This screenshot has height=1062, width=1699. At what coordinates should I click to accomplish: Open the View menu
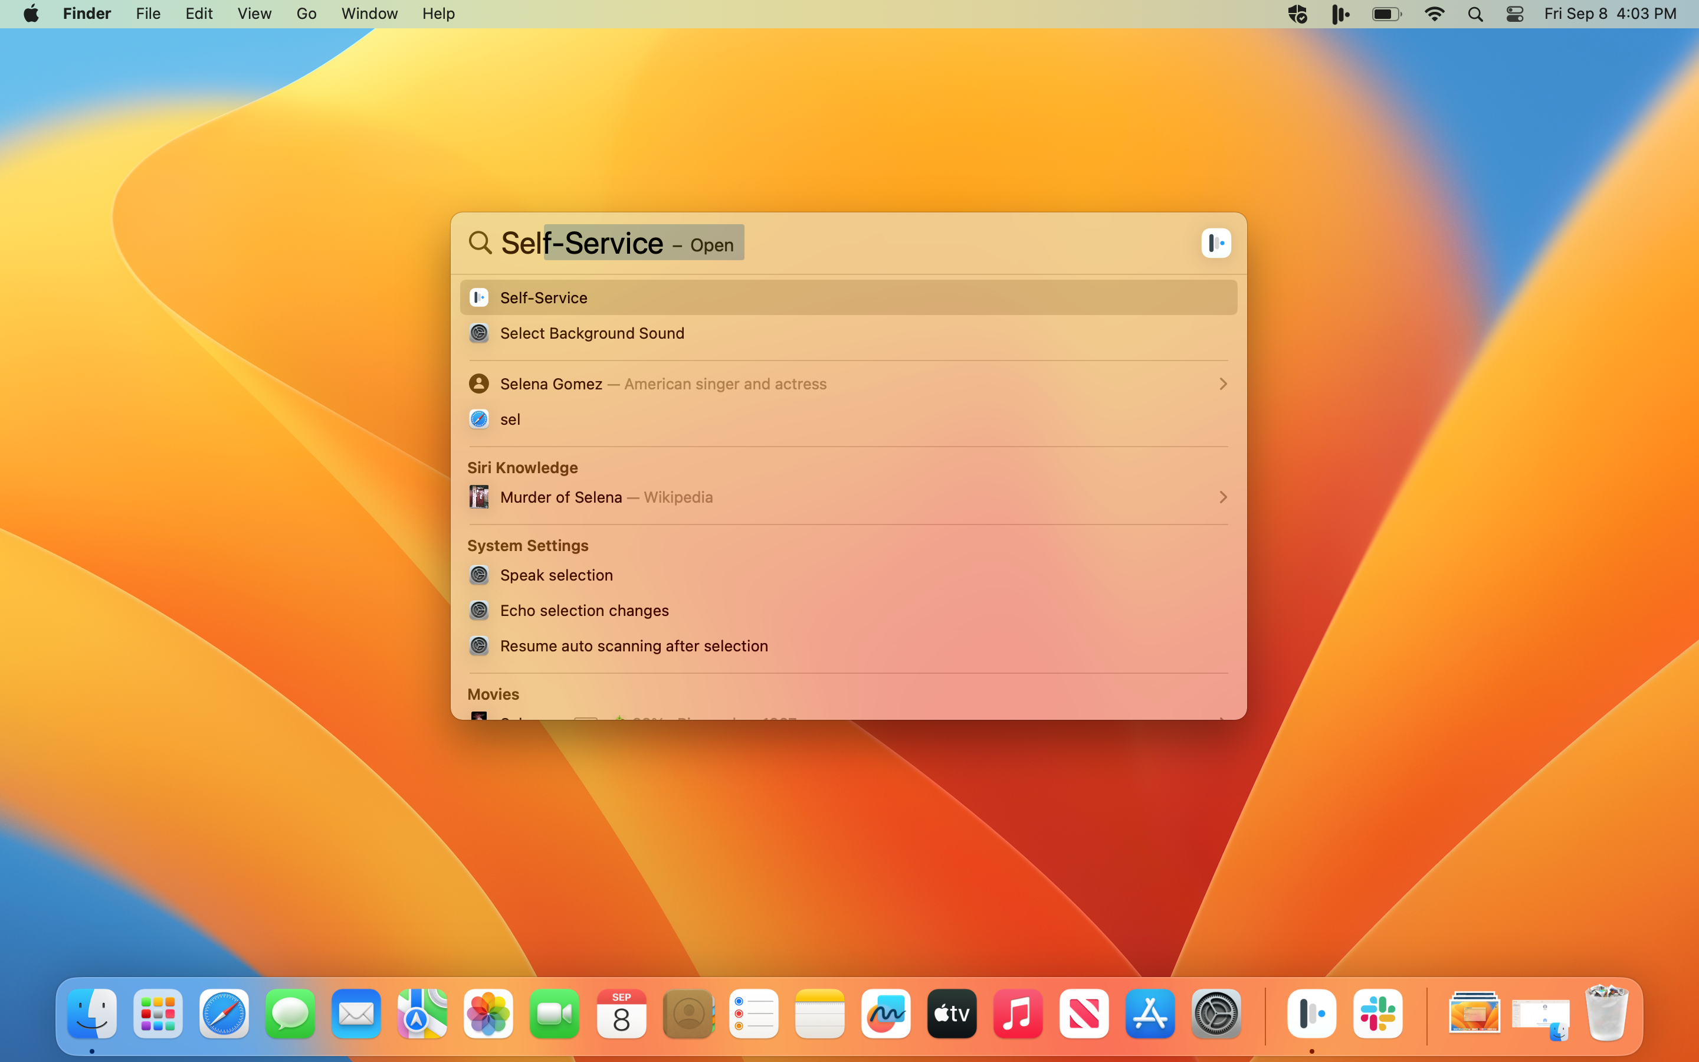pos(254,14)
